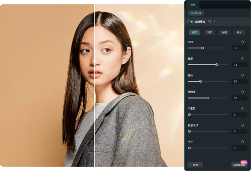Viewport: 251px width, 171px height.
Task: Click the 红润 value field showing 36
Action: click(239, 48)
